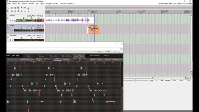Select the purple audio waveform item
Screen dimensions: 199x112
[x=70, y=20]
